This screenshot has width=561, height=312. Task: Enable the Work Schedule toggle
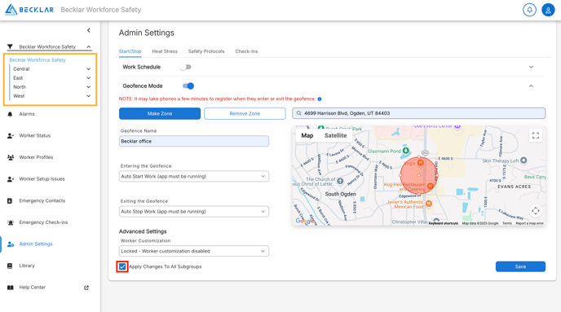[185, 67]
